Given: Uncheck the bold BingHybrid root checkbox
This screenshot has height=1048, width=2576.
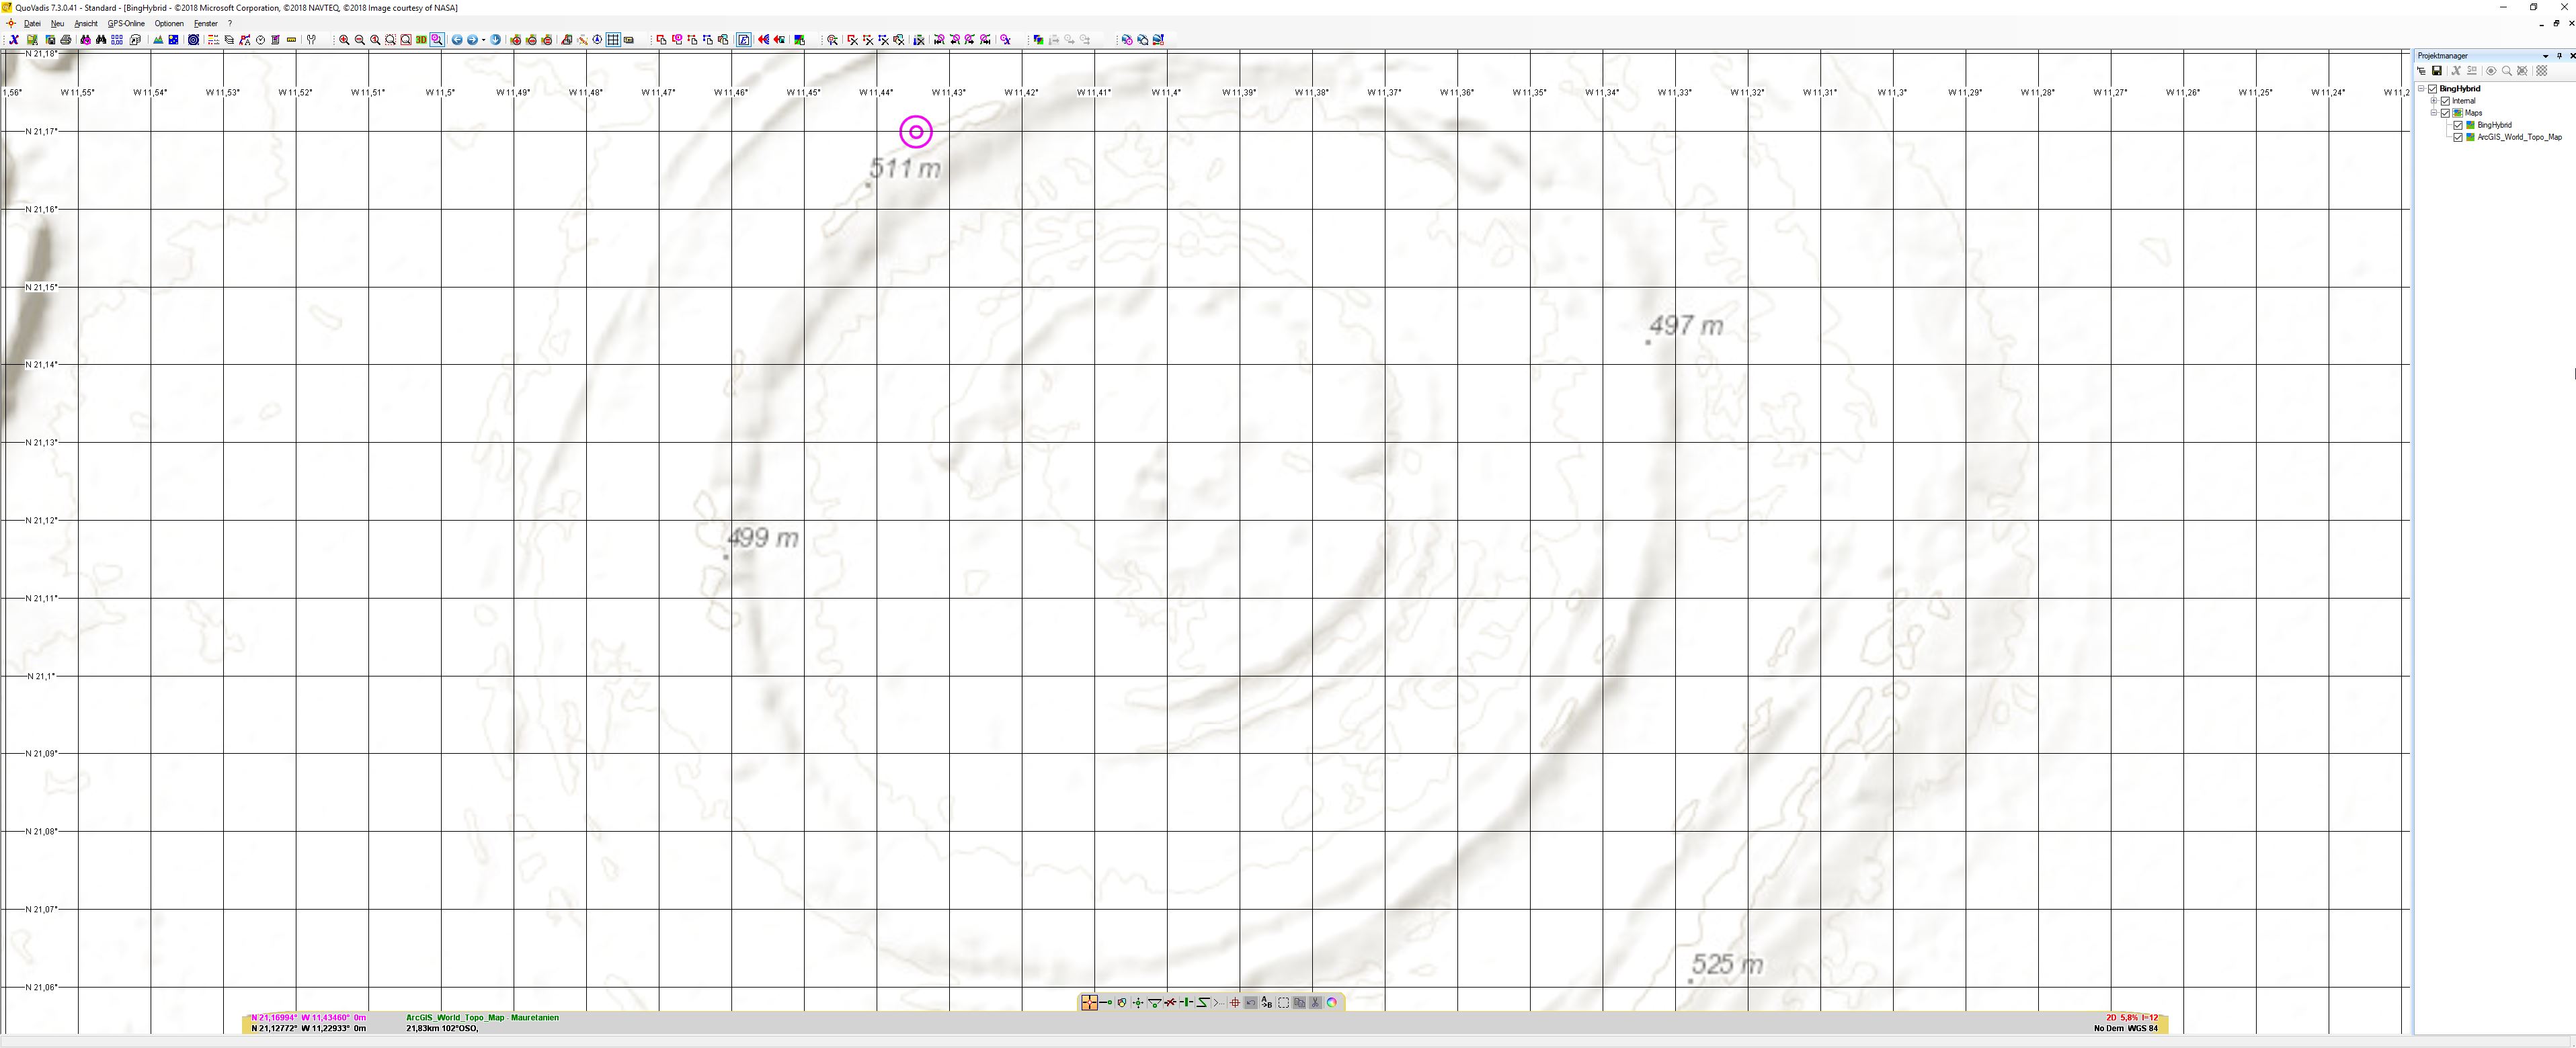Looking at the screenshot, I should click(x=2432, y=89).
